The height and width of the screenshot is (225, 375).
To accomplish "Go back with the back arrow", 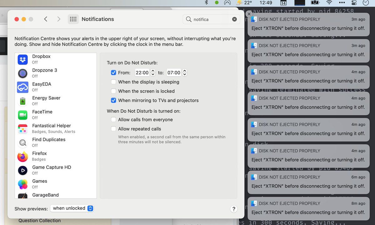I will pyautogui.click(x=46, y=19).
